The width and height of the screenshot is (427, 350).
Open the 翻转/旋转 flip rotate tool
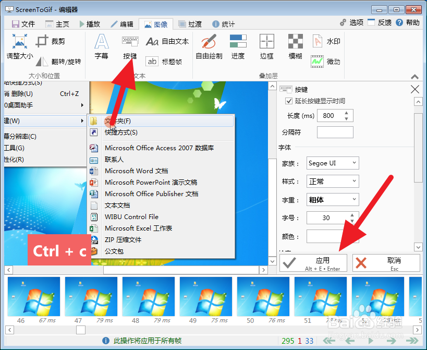tap(58, 62)
